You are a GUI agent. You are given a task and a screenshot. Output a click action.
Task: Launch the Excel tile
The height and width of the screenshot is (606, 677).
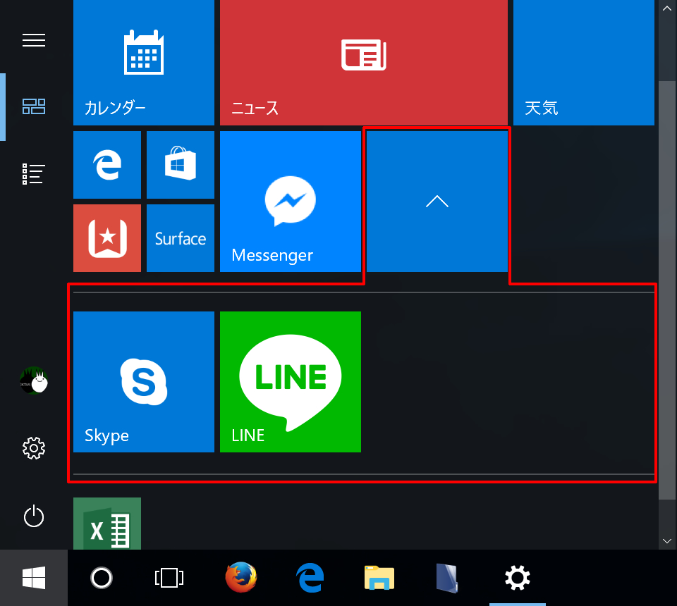pos(107,523)
